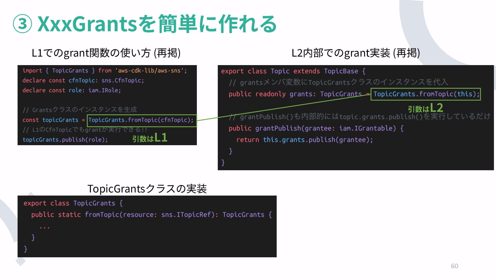This screenshot has height=279, width=496.
Task: Click return this.grants.publish(grantee) line
Action: tap(304, 140)
